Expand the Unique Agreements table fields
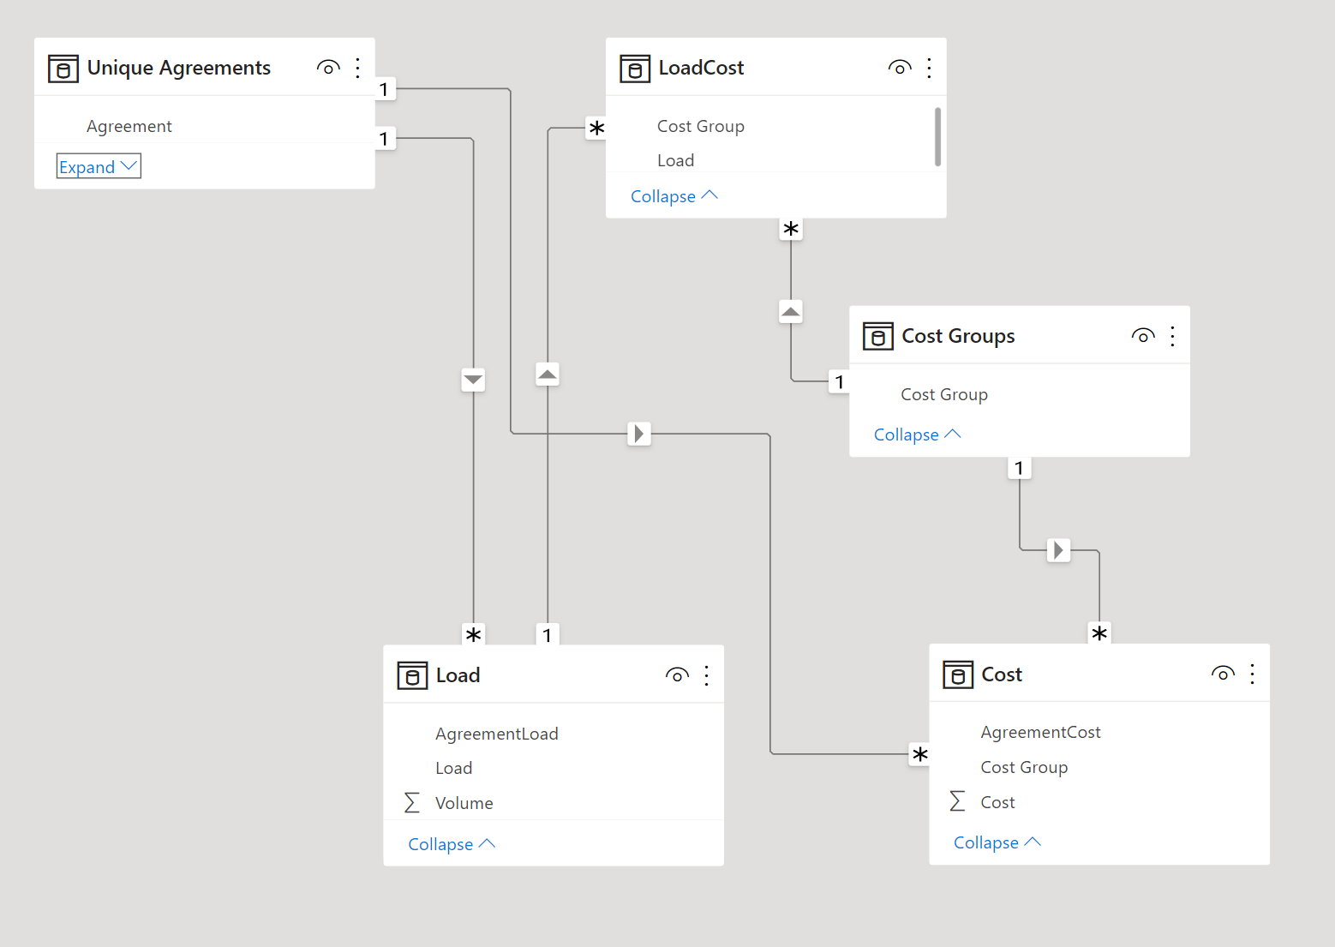Viewport: 1335px width, 947px height. 99,166
